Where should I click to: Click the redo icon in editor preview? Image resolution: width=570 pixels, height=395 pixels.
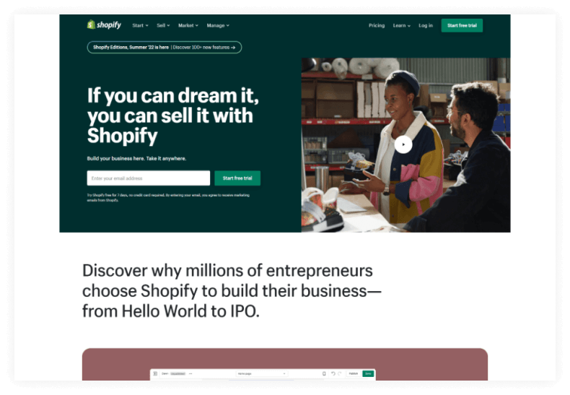340,373
